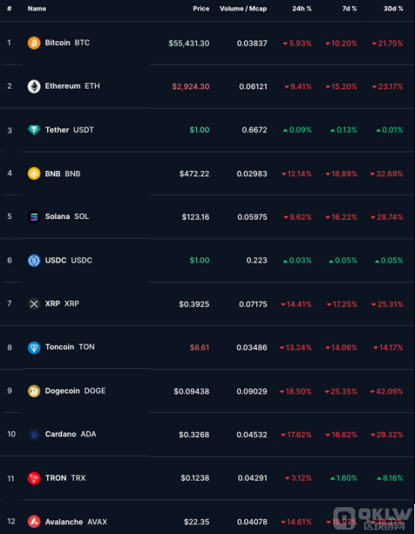
Task: Click the Tether teal logo icon
Action: pyautogui.click(x=34, y=130)
